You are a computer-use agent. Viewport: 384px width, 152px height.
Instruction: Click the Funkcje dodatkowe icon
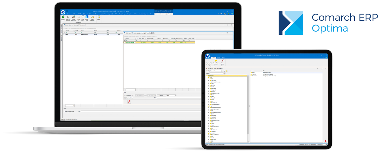pyautogui.click(x=93, y=17)
